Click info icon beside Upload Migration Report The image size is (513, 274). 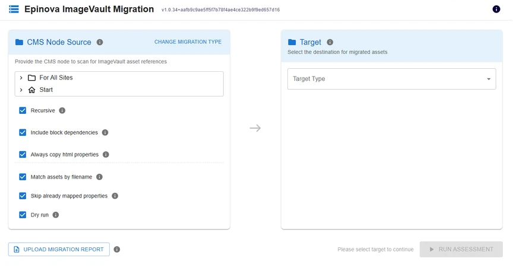pos(117,250)
